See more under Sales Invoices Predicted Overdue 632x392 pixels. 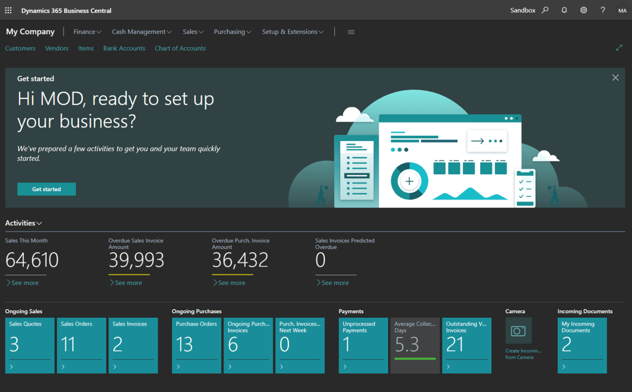click(x=332, y=283)
